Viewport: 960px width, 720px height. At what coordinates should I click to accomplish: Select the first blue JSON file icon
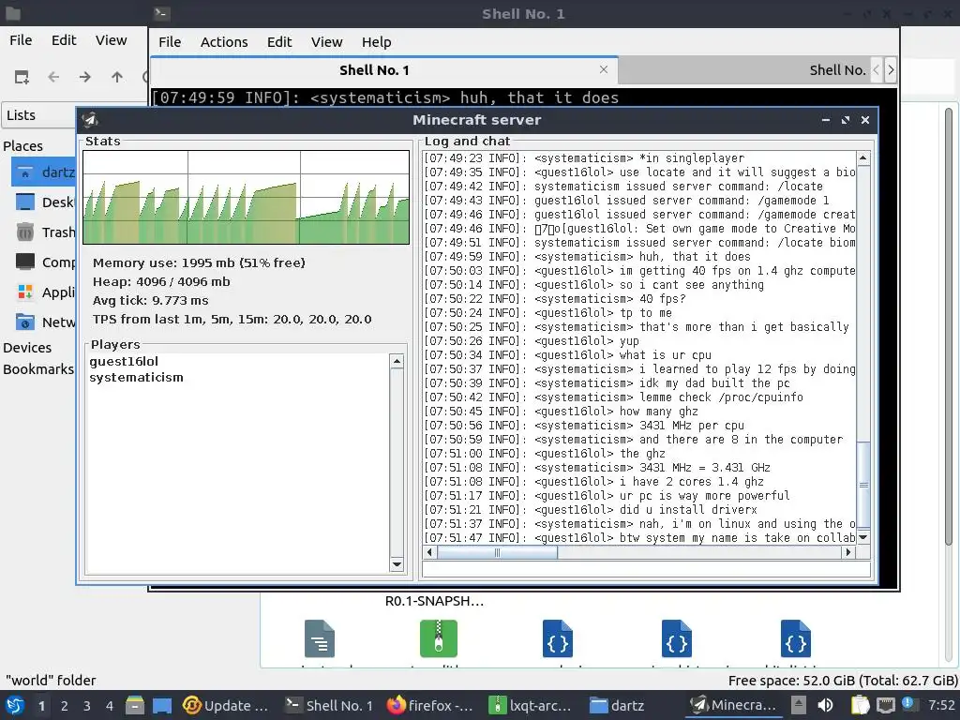557,638
